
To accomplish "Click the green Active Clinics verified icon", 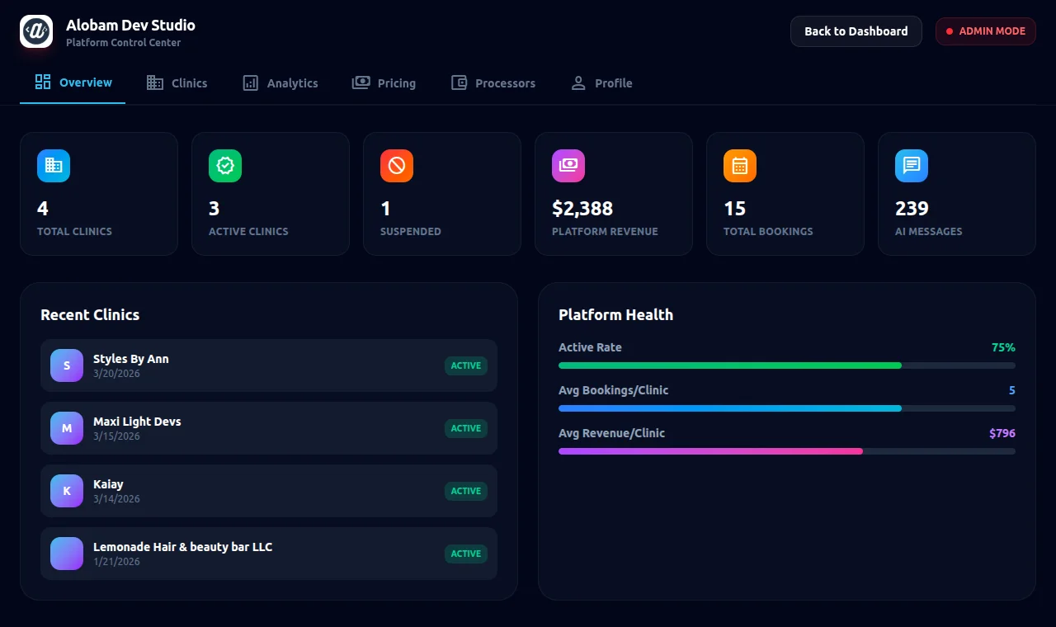I will click(x=225, y=166).
